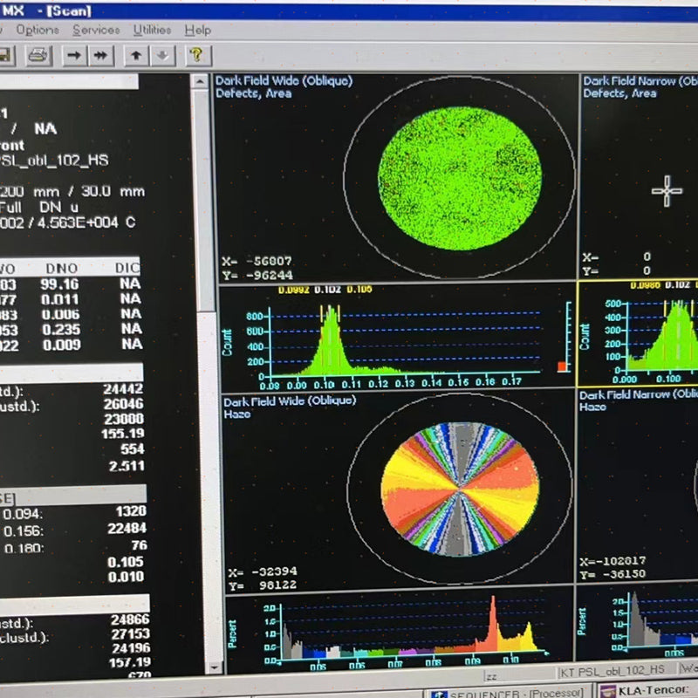Click the grayed down-arrow toolbar icon
The width and height of the screenshot is (698, 698).
(x=163, y=54)
